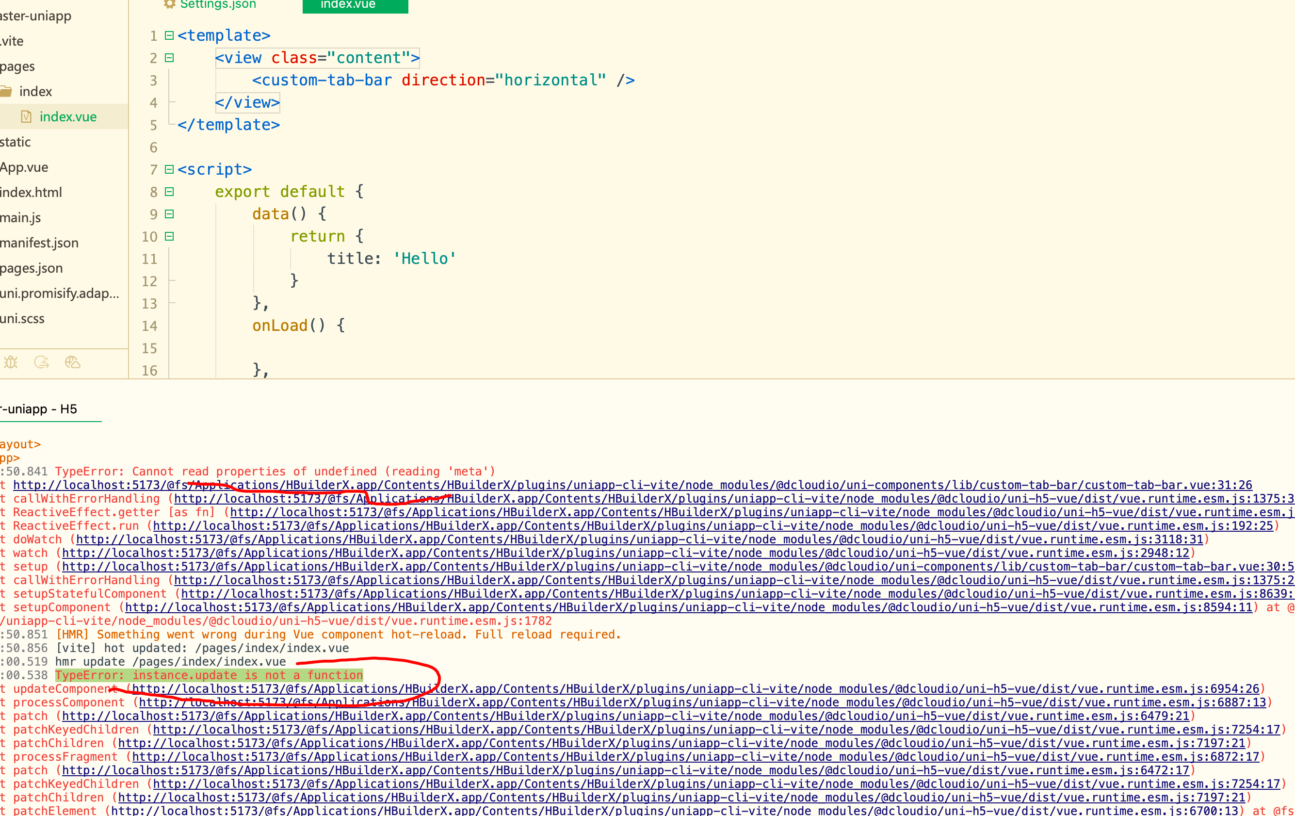Open pages.json in file tree
Image resolution: width=1295 pixels, height=816 pixels.
tap(31, 268)
